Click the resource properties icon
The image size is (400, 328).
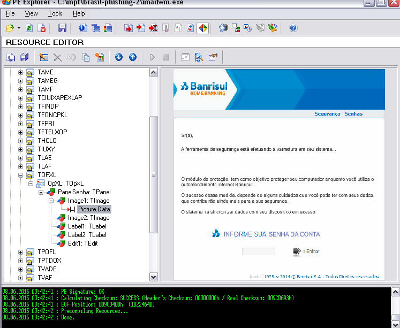(213, 57)
